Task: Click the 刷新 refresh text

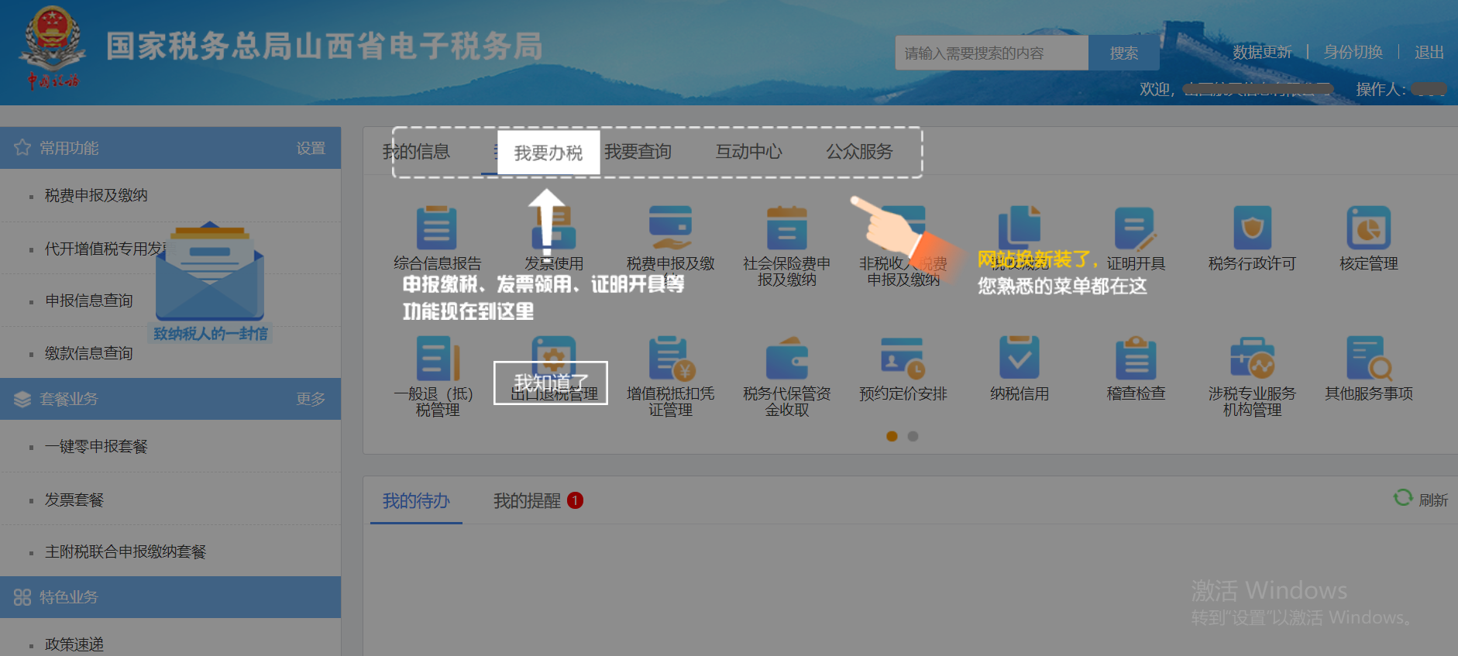Action: (x=1433, y=500)
